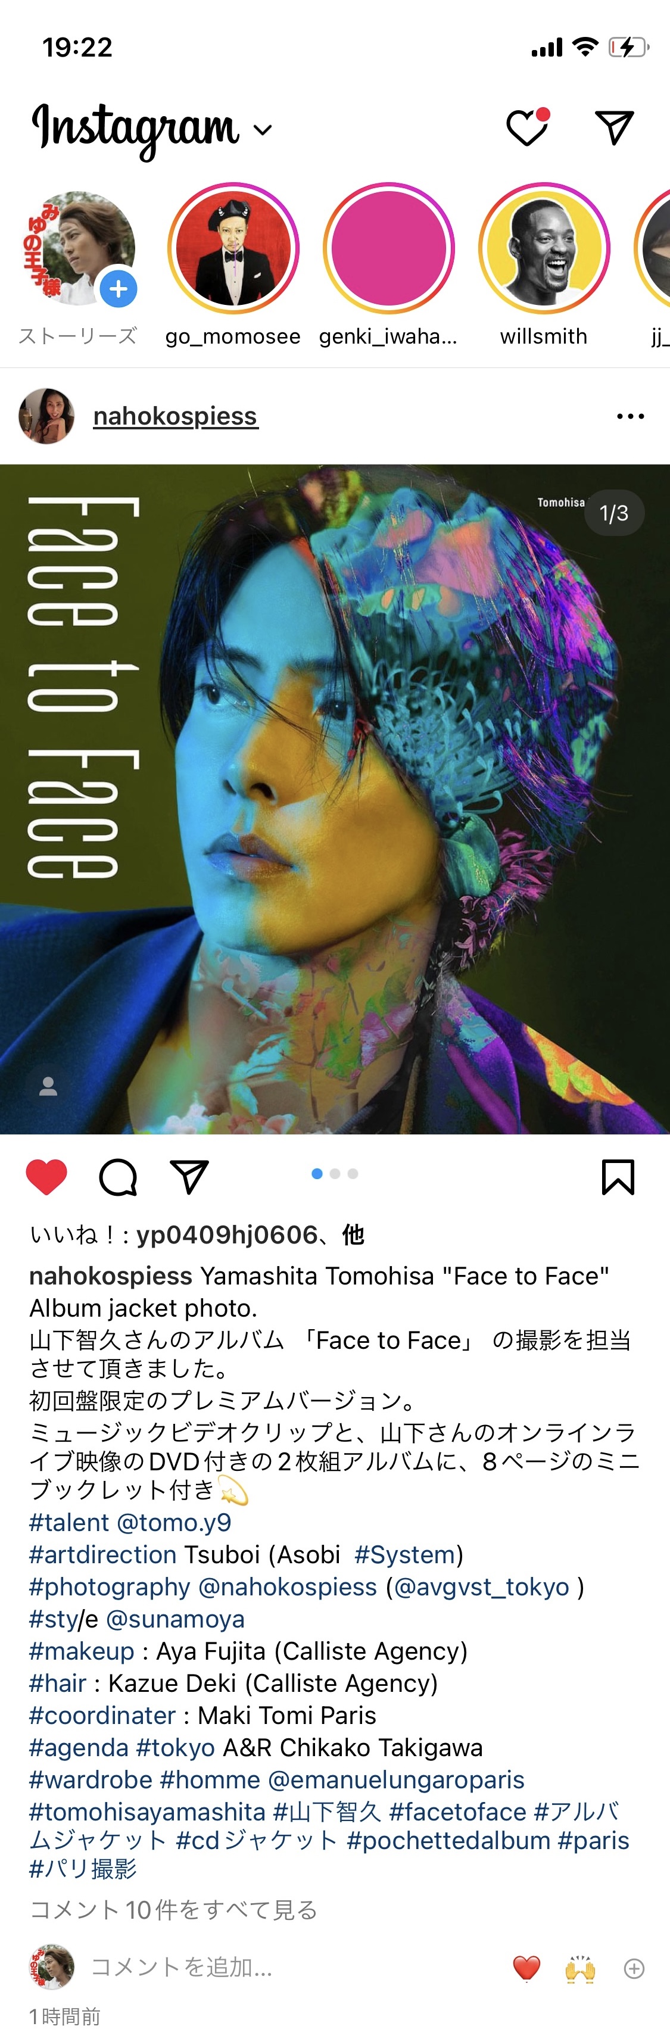Expand the Instagram feed dropdown chevron
Screen dimensions: 670x2042
263,130
